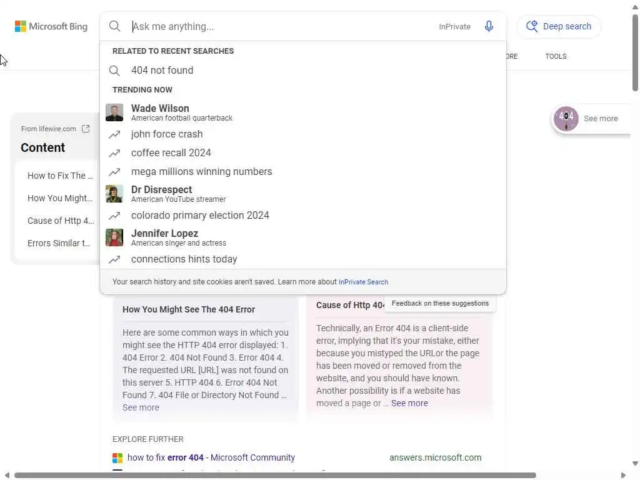This screenshot has height=480, width=640.
Task: Open the Deep search button
Action: [x=559, y=26]
